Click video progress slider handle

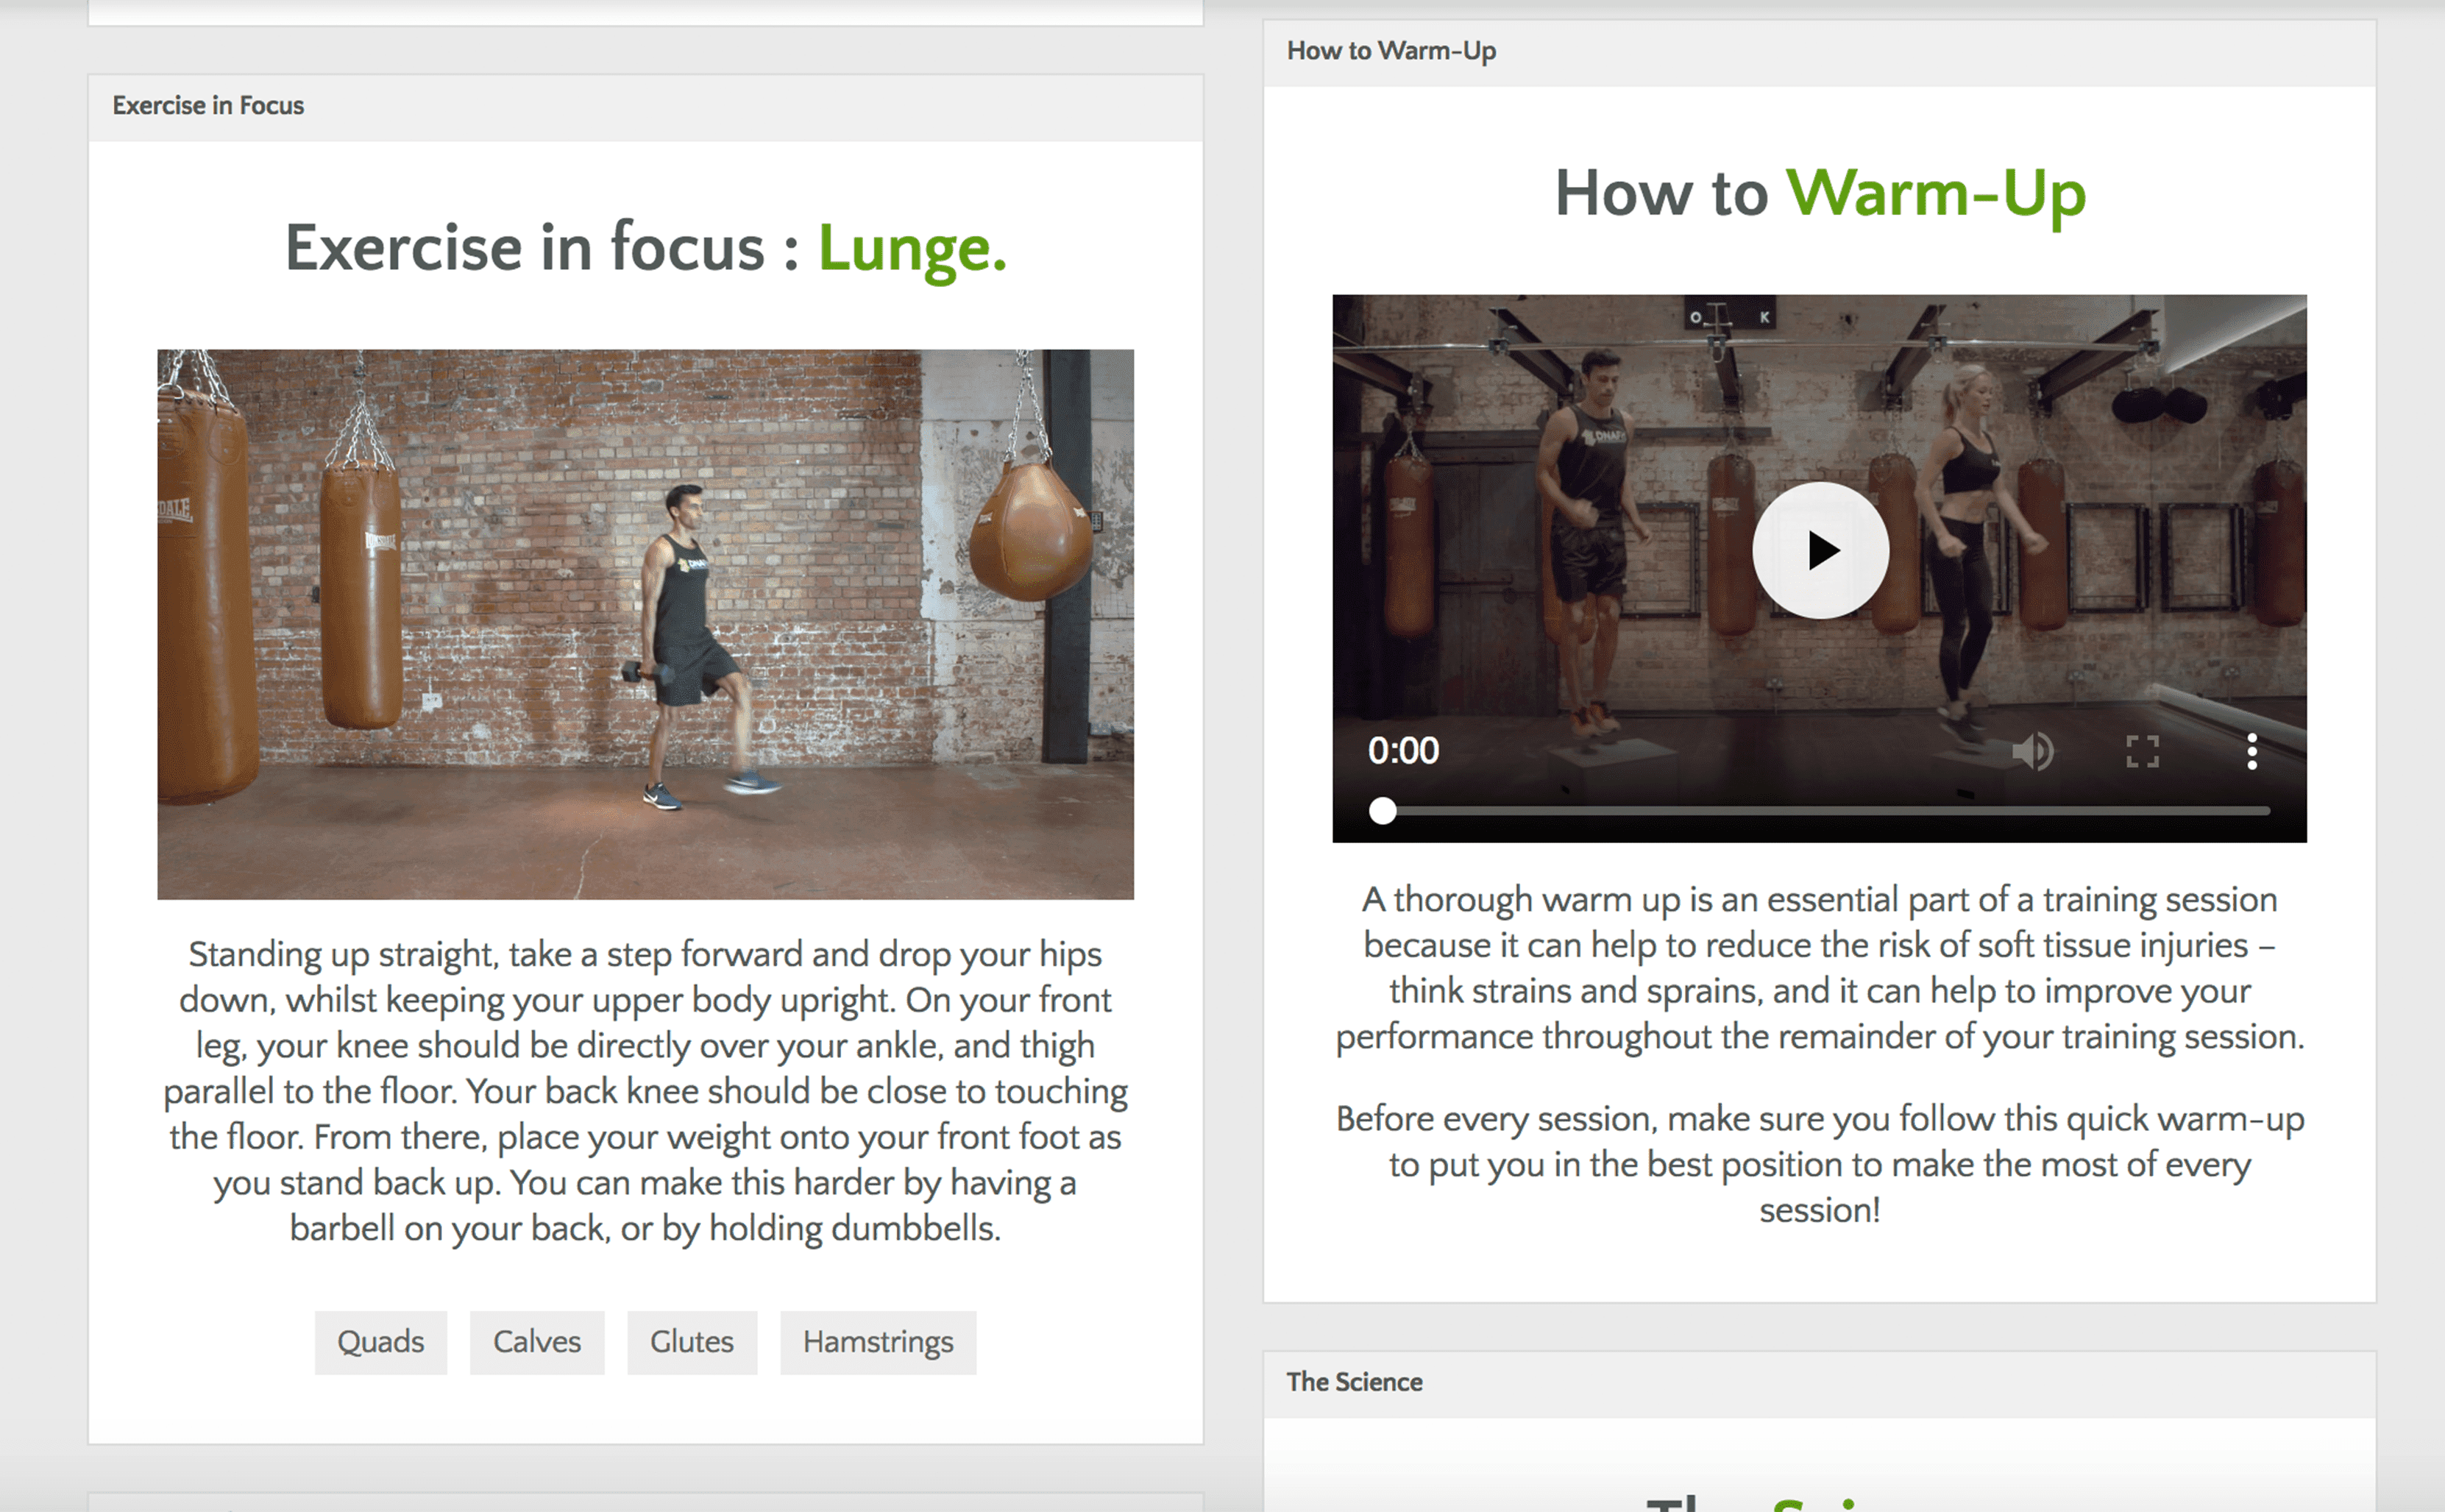(1382, 811)
